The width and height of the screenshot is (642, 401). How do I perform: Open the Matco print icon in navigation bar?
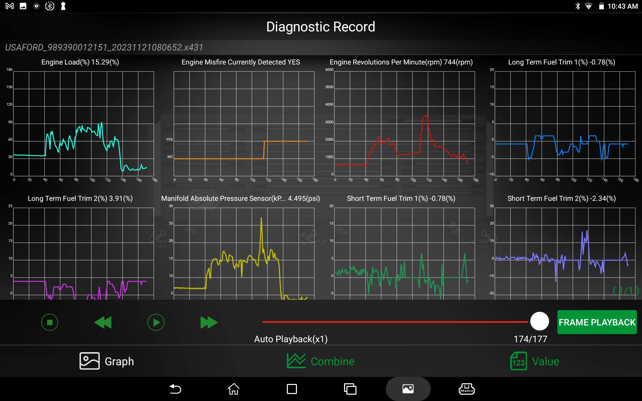(467, 389)
